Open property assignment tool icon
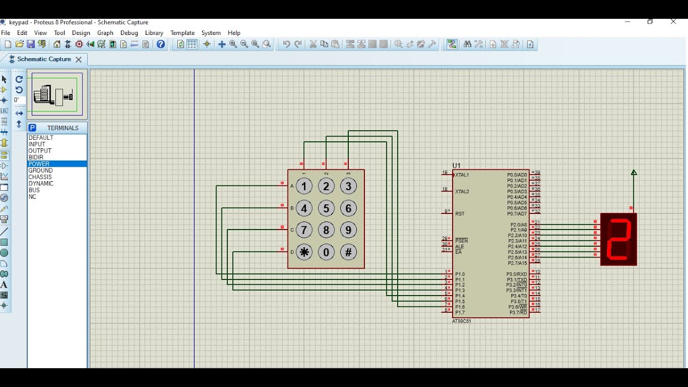Screen dimensions: 688x387 (x=478, y=44)
